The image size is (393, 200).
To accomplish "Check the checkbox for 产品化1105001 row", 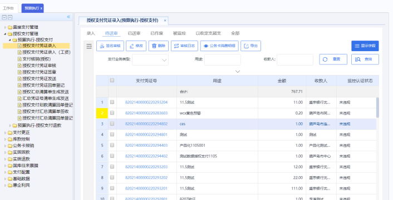I will [112, 145].
